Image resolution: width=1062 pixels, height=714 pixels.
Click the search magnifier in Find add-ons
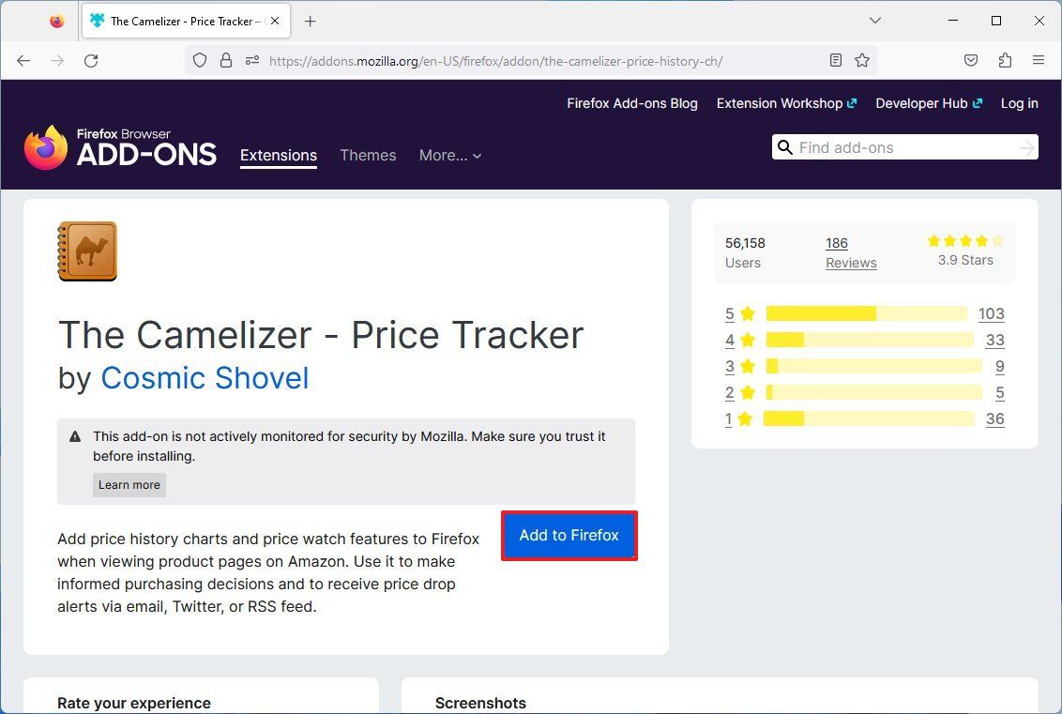click(x=785, y=147)
